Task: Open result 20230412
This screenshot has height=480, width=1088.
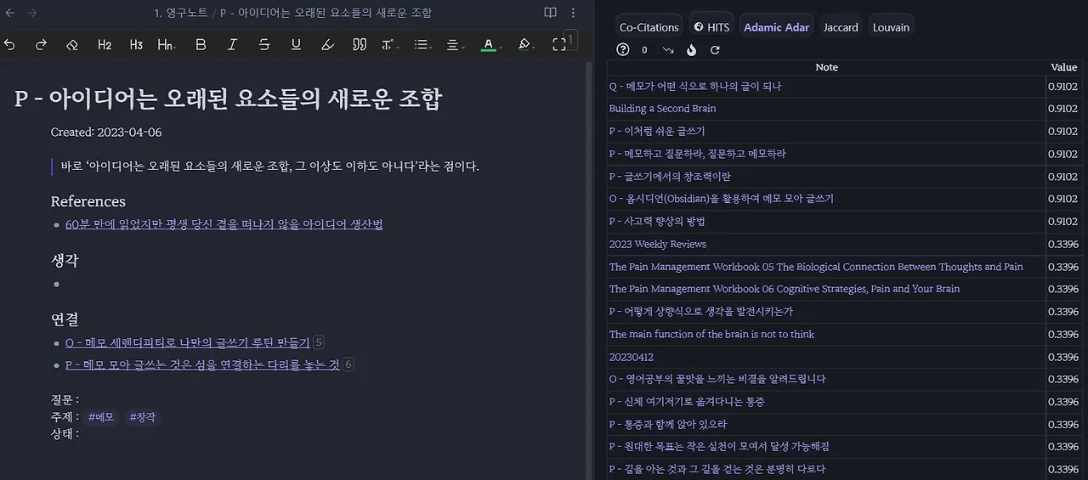Action: 631,357
